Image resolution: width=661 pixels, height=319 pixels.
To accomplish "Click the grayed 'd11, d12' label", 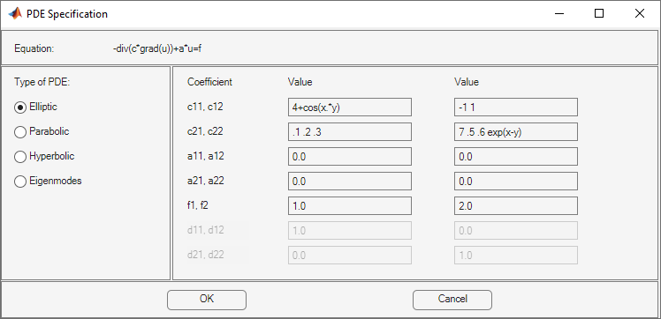I will tap(206, 230).
